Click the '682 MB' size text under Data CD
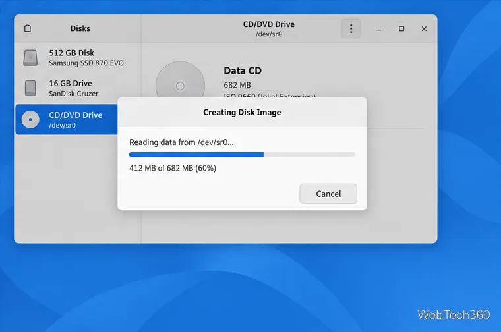This screenshot has height=332, width=501. (x=237, y=85)
